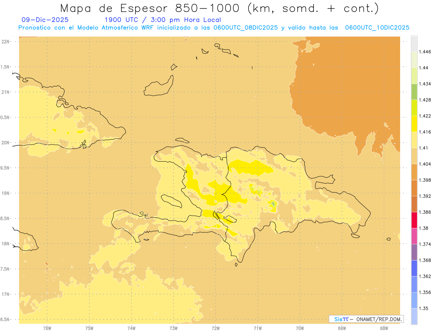431x333 pixels.
Task: Click the legend value 1.392
Action: [x=425, y=196]
